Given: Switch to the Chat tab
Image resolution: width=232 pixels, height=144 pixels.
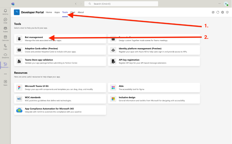Looking at the screenshot, I should pos(73,12).
